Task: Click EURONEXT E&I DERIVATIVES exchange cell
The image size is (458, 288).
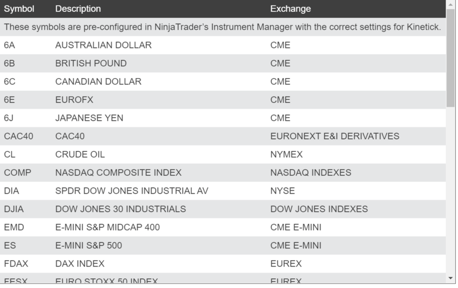Action: (334, 136)
